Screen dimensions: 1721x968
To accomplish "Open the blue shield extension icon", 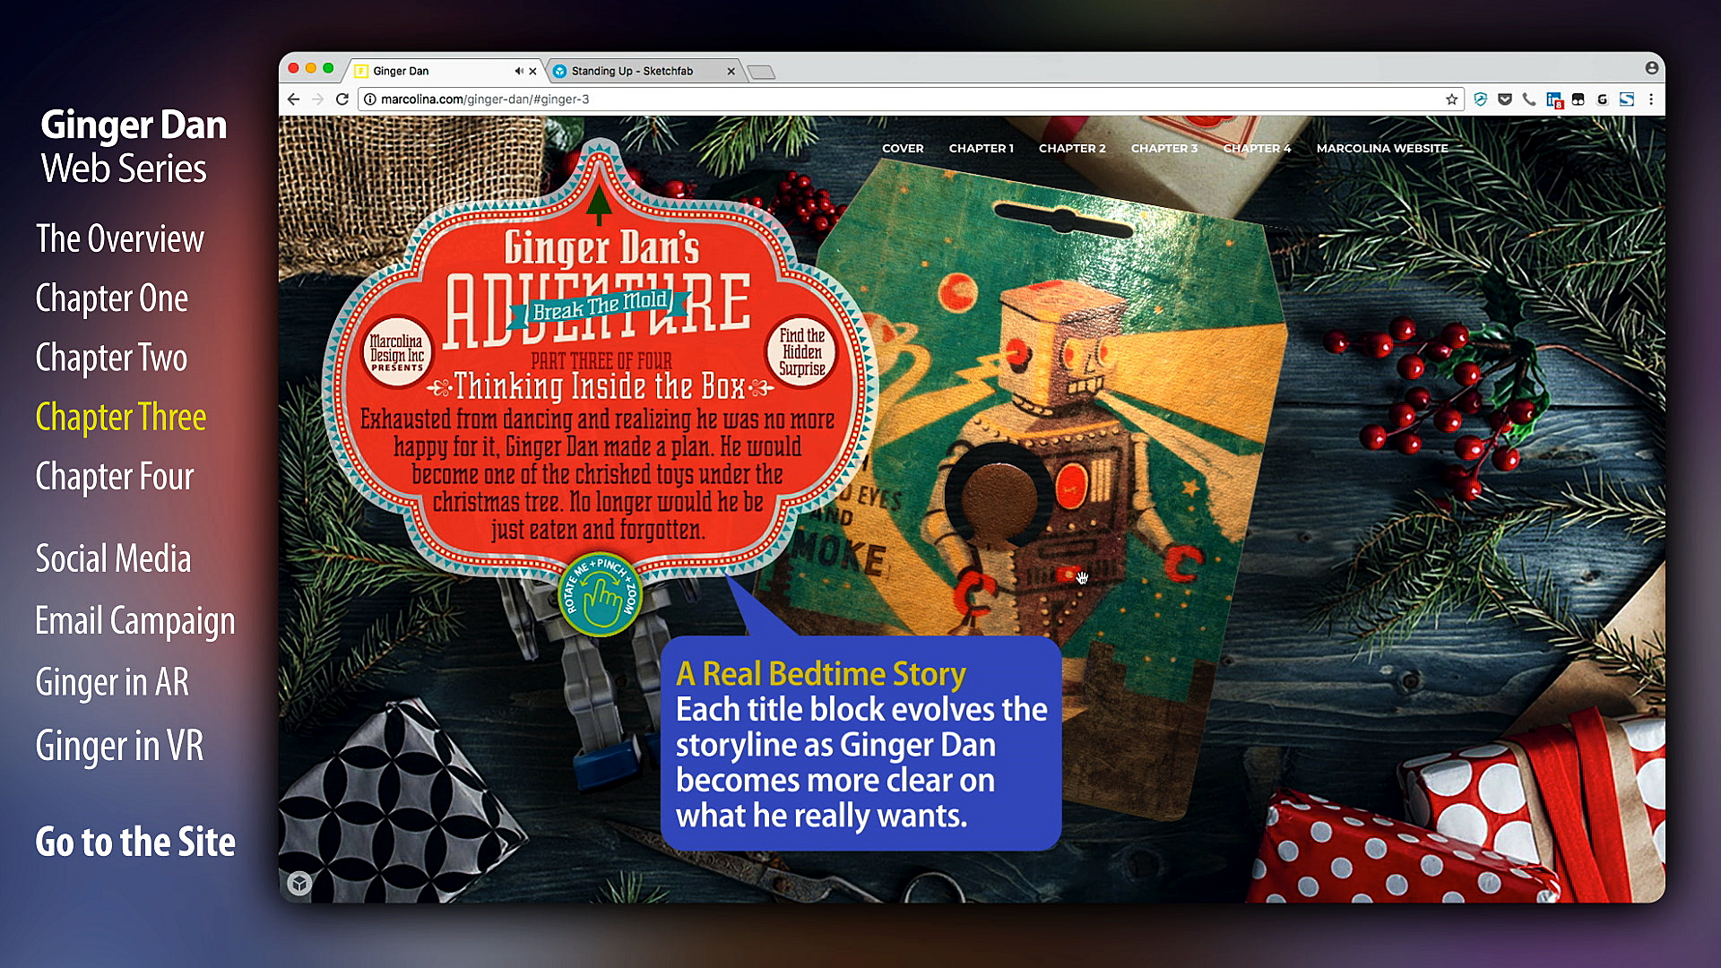I will click(1480, 99).
